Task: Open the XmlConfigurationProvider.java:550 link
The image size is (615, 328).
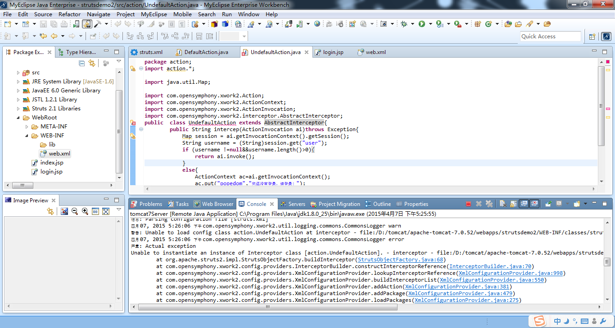Action: point(492,280)
